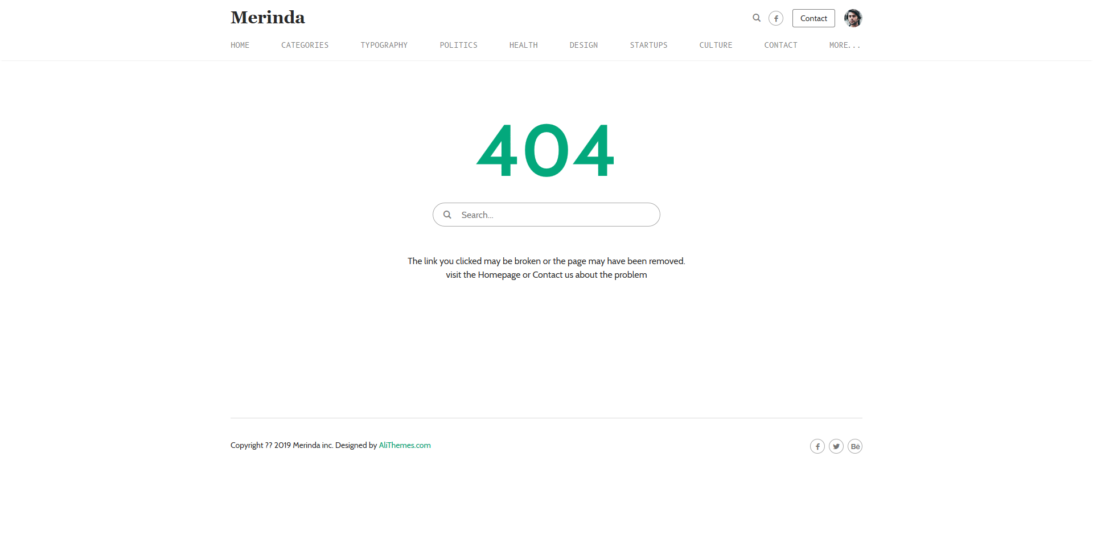The width and height of the screenshot is (1093, 543).
Task: Click the AliThemes.com footer link
Action: [405, 445]
